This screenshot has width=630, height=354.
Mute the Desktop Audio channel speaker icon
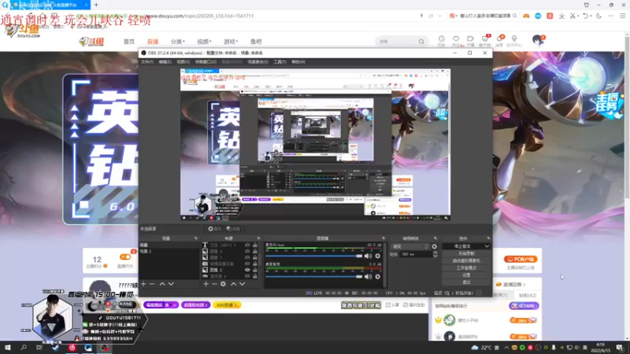[x=368, y=277]
